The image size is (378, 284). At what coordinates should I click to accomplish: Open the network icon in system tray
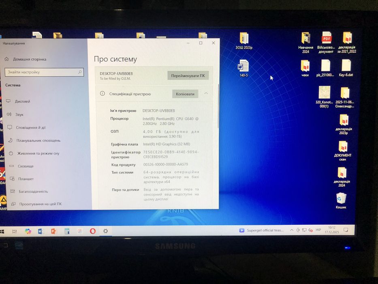click(x=304, y=230)
